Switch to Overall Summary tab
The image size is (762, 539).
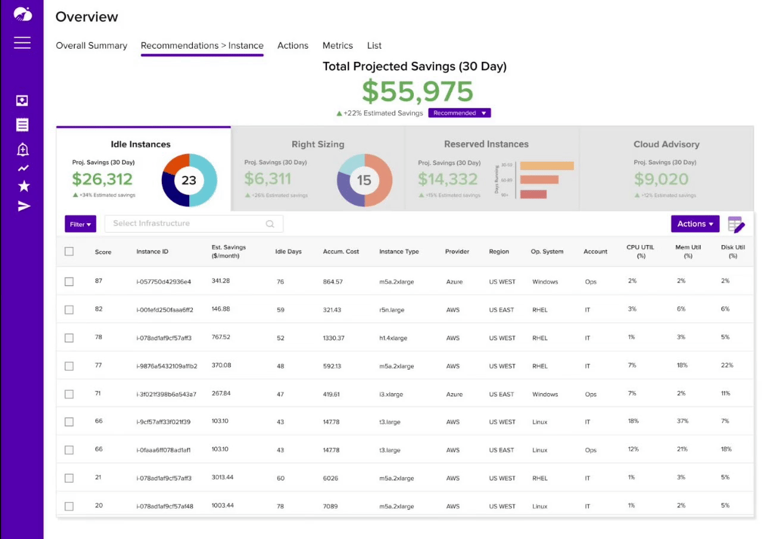tap(92, 46)
